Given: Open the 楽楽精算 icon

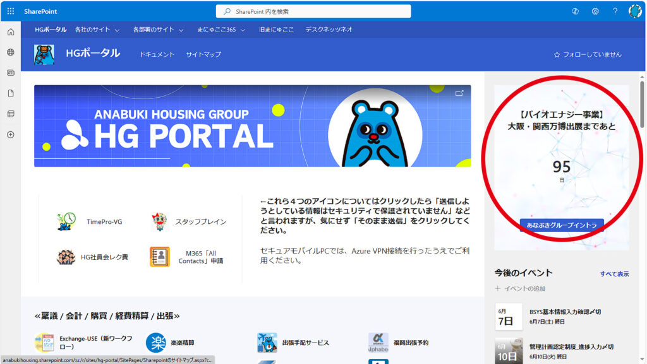Looking at the screenshot, I should [155, 343].
